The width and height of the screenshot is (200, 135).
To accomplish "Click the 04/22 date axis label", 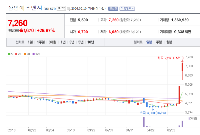I will 151,130.
